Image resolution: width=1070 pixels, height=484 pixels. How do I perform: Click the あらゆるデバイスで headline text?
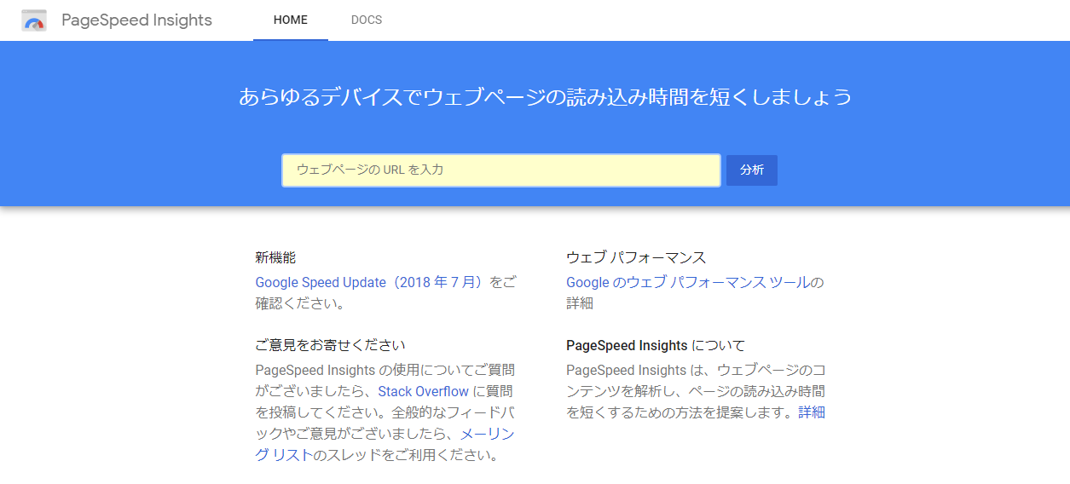tap(545, 96)
